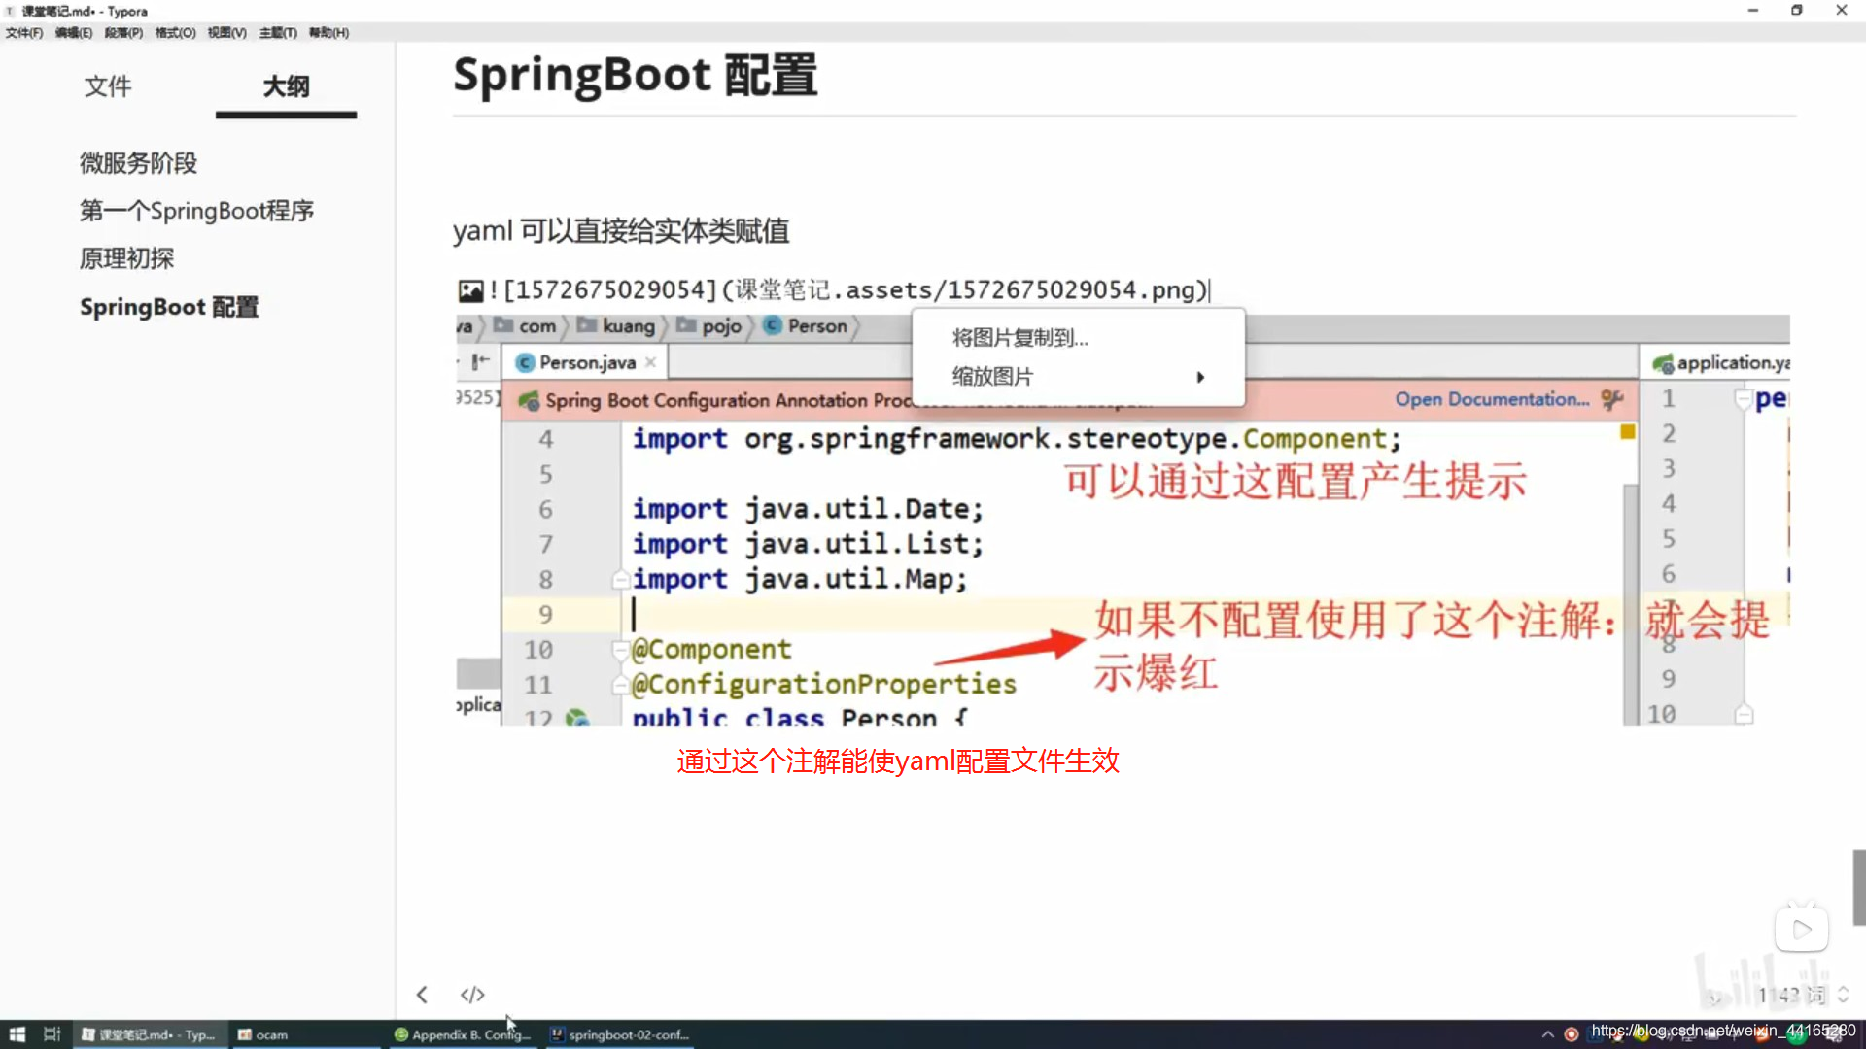Open the 格式(O) menu
This screenshot has width=1866, height=1049.
click(x=175, y=32)
